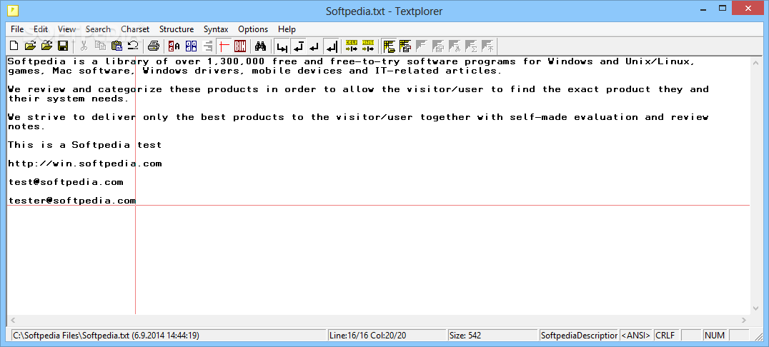Open the Search menu

(98, 29)
